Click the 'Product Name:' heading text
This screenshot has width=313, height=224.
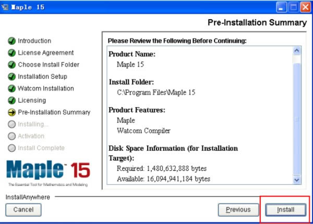(x=132, y=54)
